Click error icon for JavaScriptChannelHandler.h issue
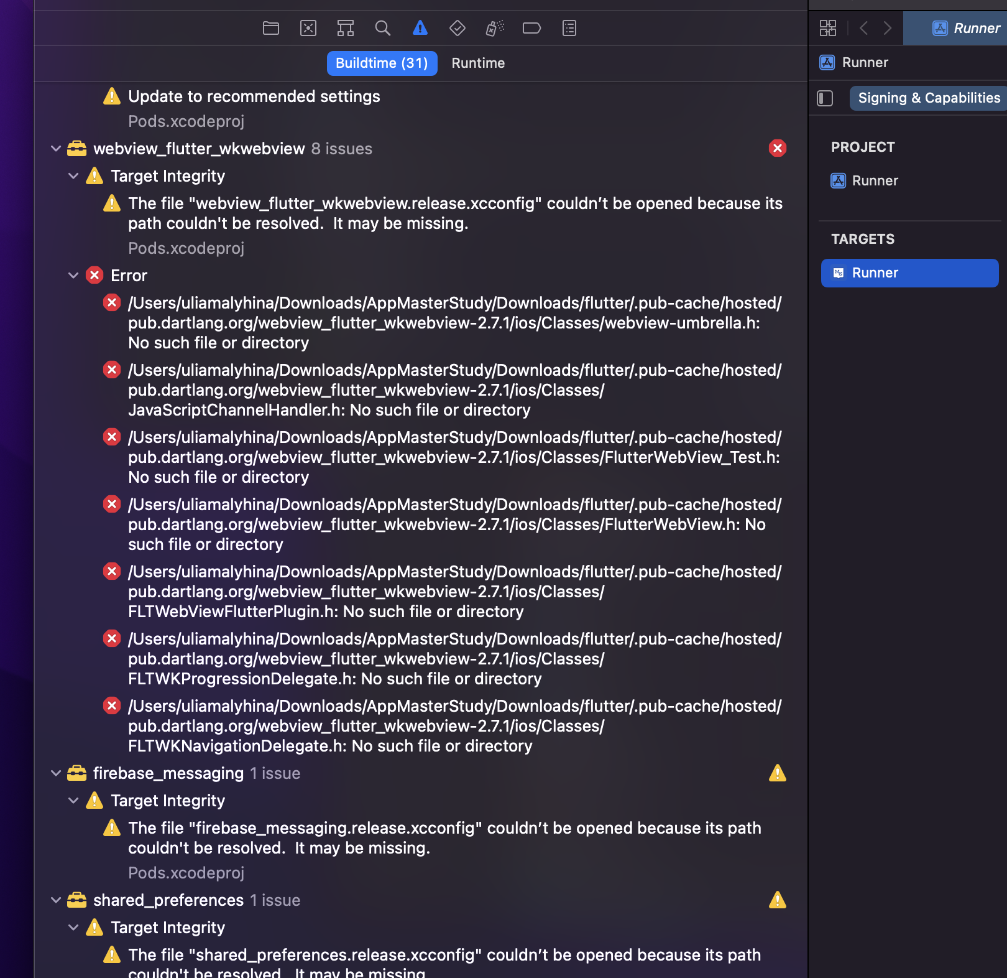 point(112,370)
